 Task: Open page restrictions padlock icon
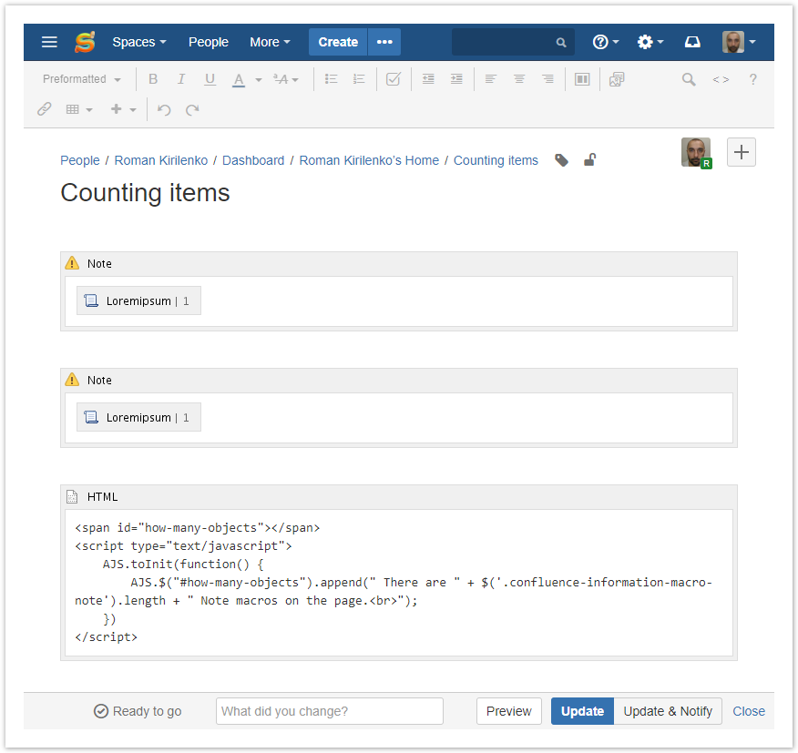(x=590, y=159)
